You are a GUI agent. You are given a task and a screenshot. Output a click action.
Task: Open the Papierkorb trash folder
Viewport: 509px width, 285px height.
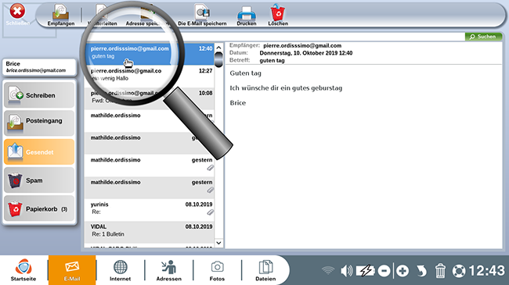39,208
